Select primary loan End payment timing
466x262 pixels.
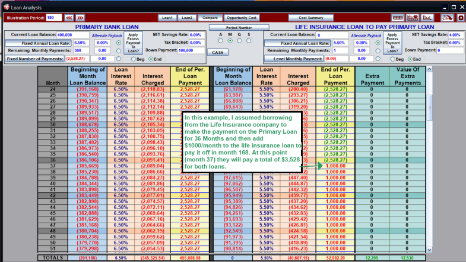click(x=151, y=59)
